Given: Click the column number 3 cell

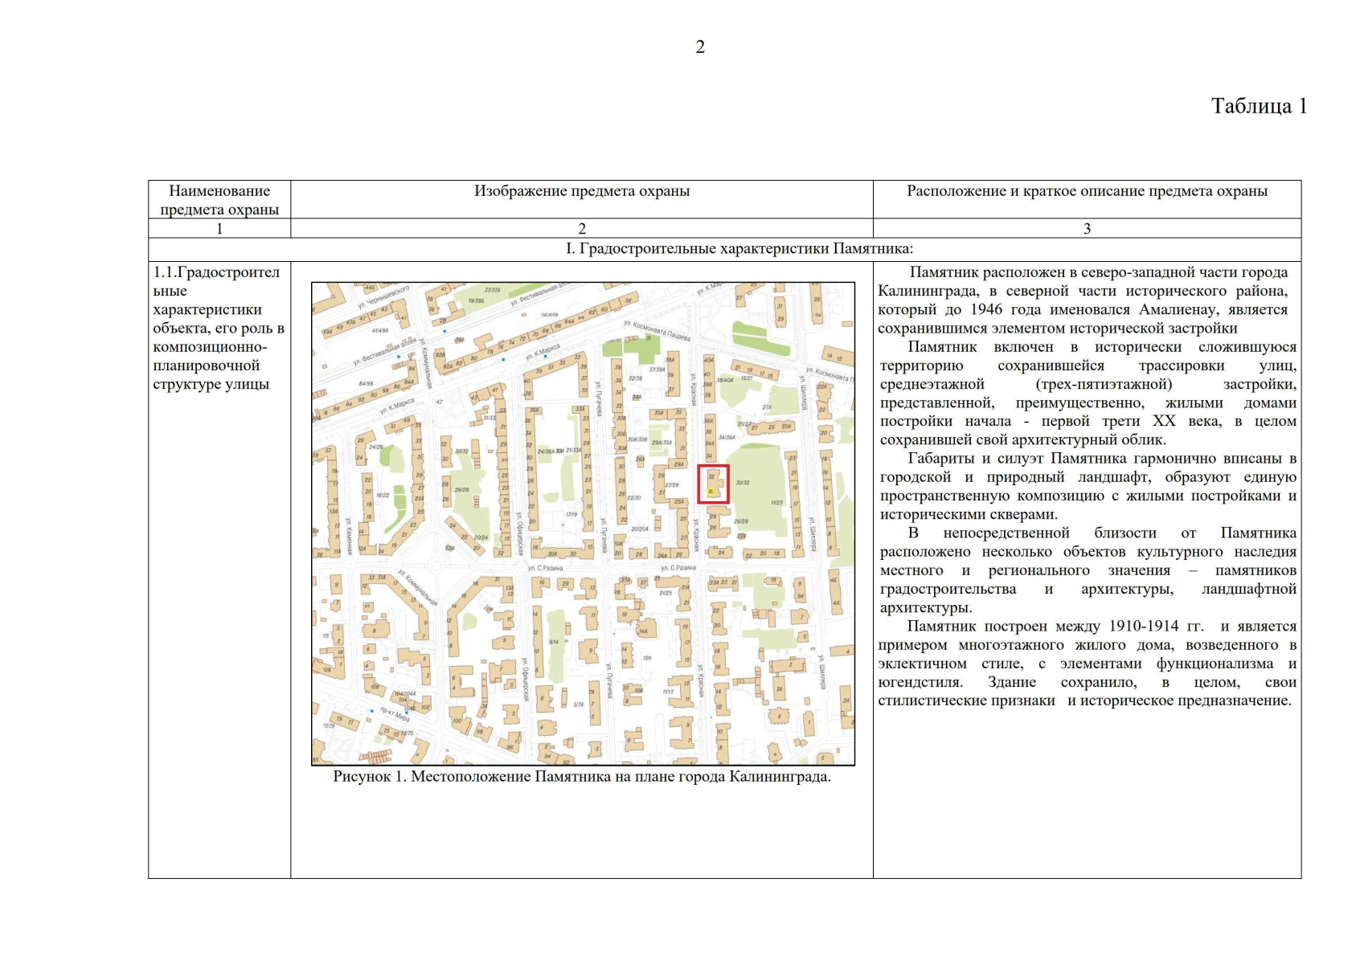Looking at the screenshot, I should 1087,229.
